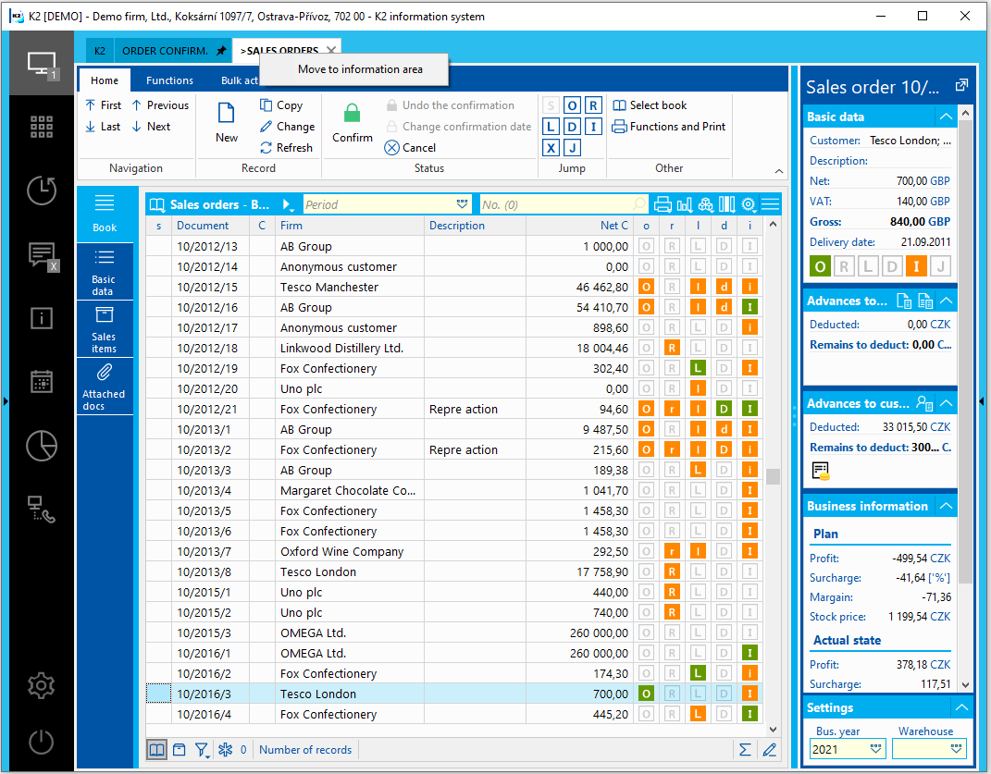Toggle the L flag on row 10/2012/19

(x=698, y=368)
